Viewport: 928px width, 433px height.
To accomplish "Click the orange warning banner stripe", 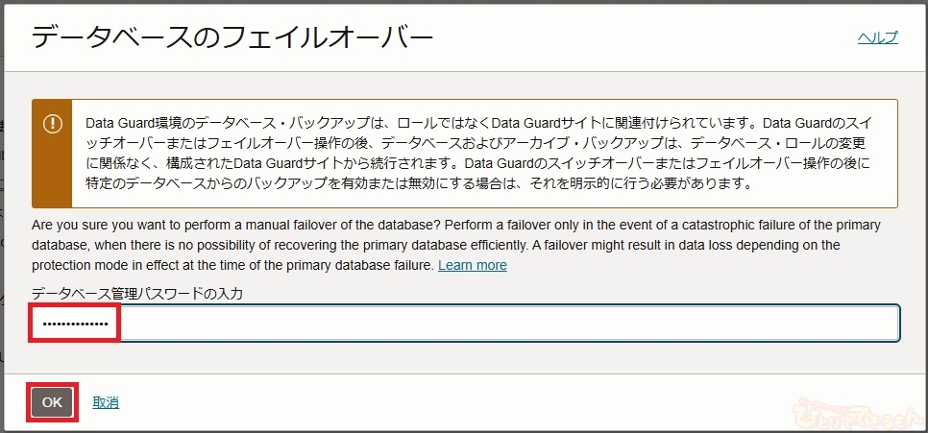I will point(52,154).
